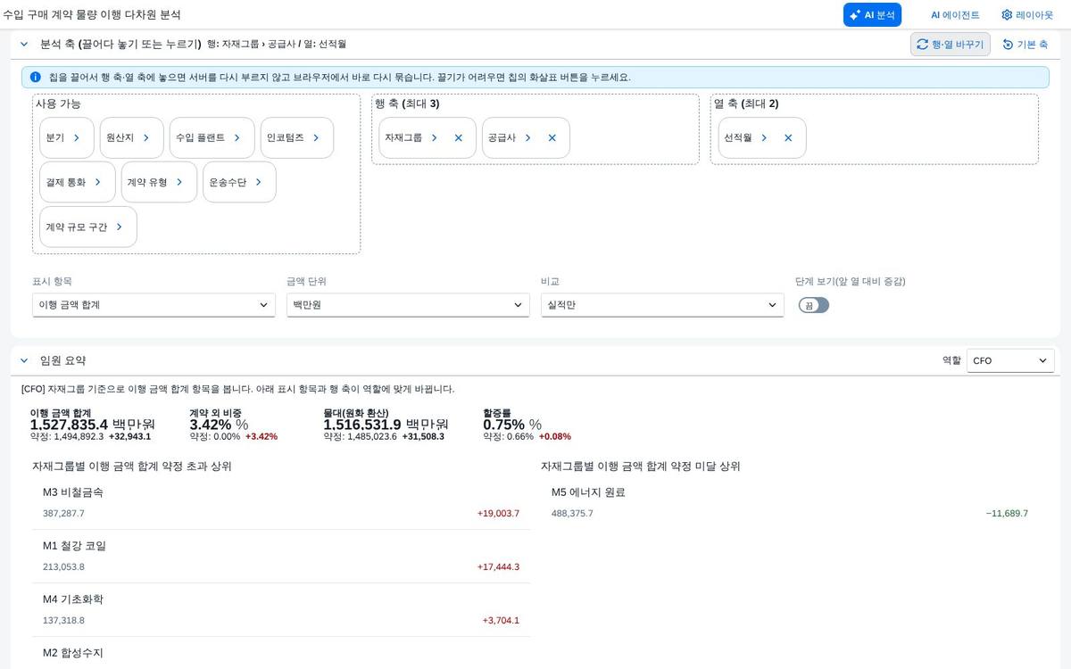Open the 표시 항목 dropdown
1071x669 pixels.
point(154,305)
